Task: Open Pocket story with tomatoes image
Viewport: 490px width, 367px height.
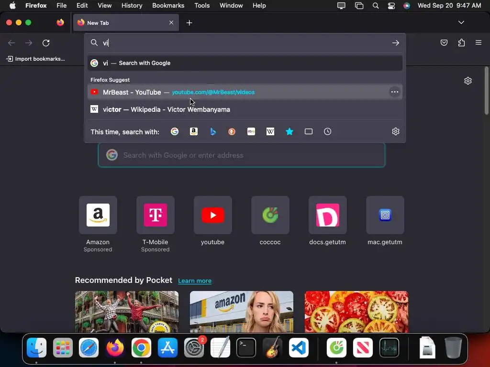Action: point(356,312)
